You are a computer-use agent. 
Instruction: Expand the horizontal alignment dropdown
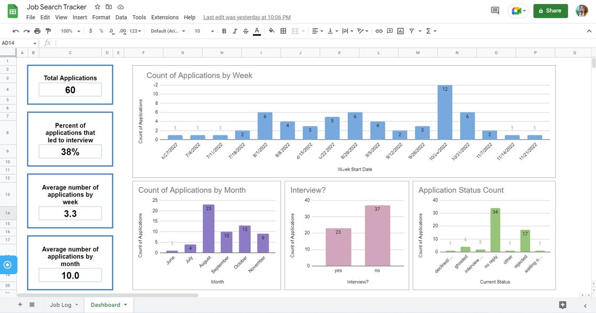coord(320,31)
